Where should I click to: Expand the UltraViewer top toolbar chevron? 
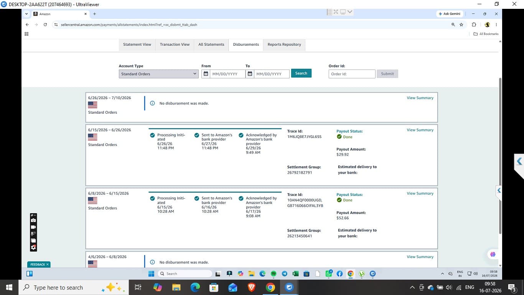coord(350,12)
